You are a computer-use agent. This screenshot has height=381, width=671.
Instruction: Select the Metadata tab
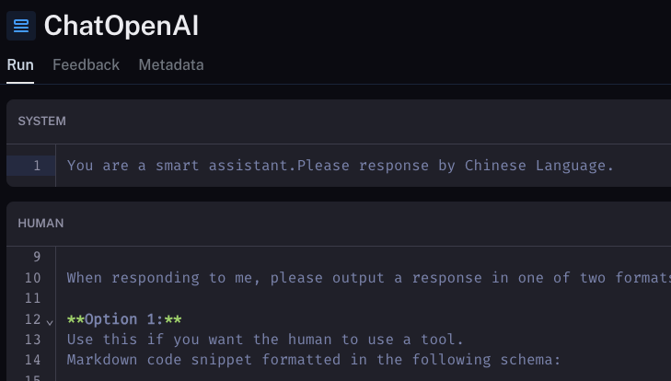coord(171,64)
